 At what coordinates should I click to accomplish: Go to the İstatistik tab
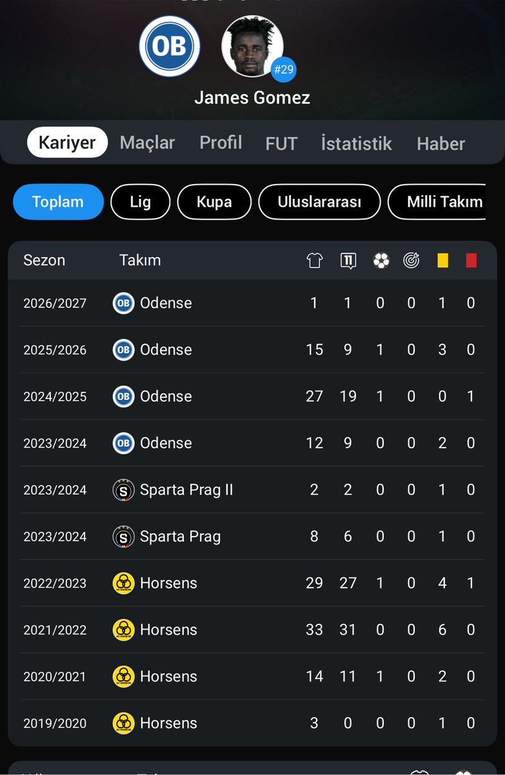point(356,143)
